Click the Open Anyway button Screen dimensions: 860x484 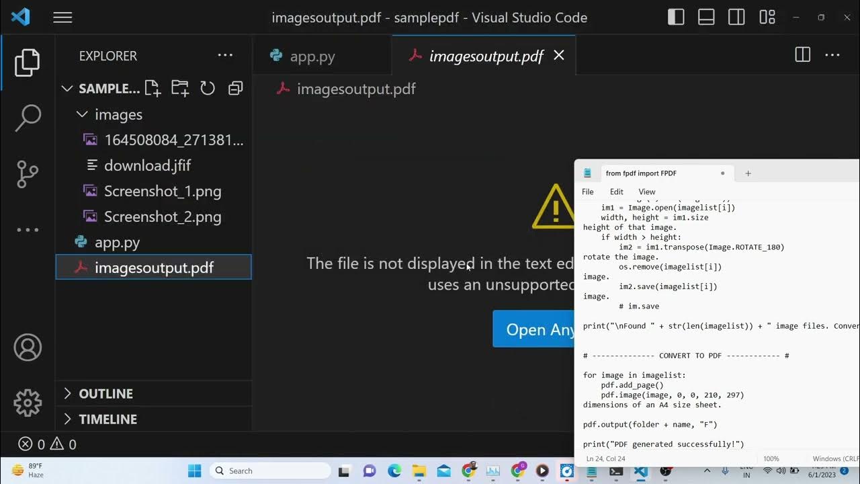click(x=534, y=329)
